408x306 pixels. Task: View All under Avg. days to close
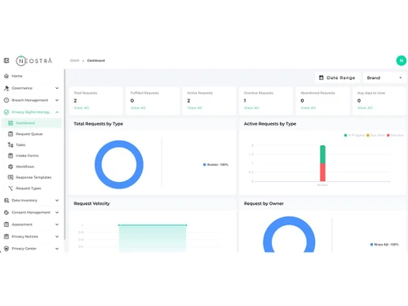pos(365,108)
